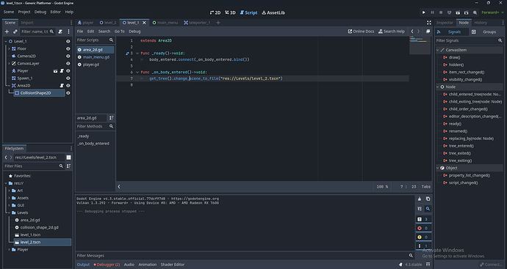
Task: Run the project with the play icon
Action: [x=423, y=12]
